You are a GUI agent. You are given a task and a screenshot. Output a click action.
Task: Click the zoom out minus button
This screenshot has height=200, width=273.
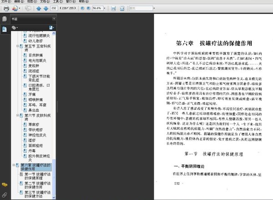(83, 8)
